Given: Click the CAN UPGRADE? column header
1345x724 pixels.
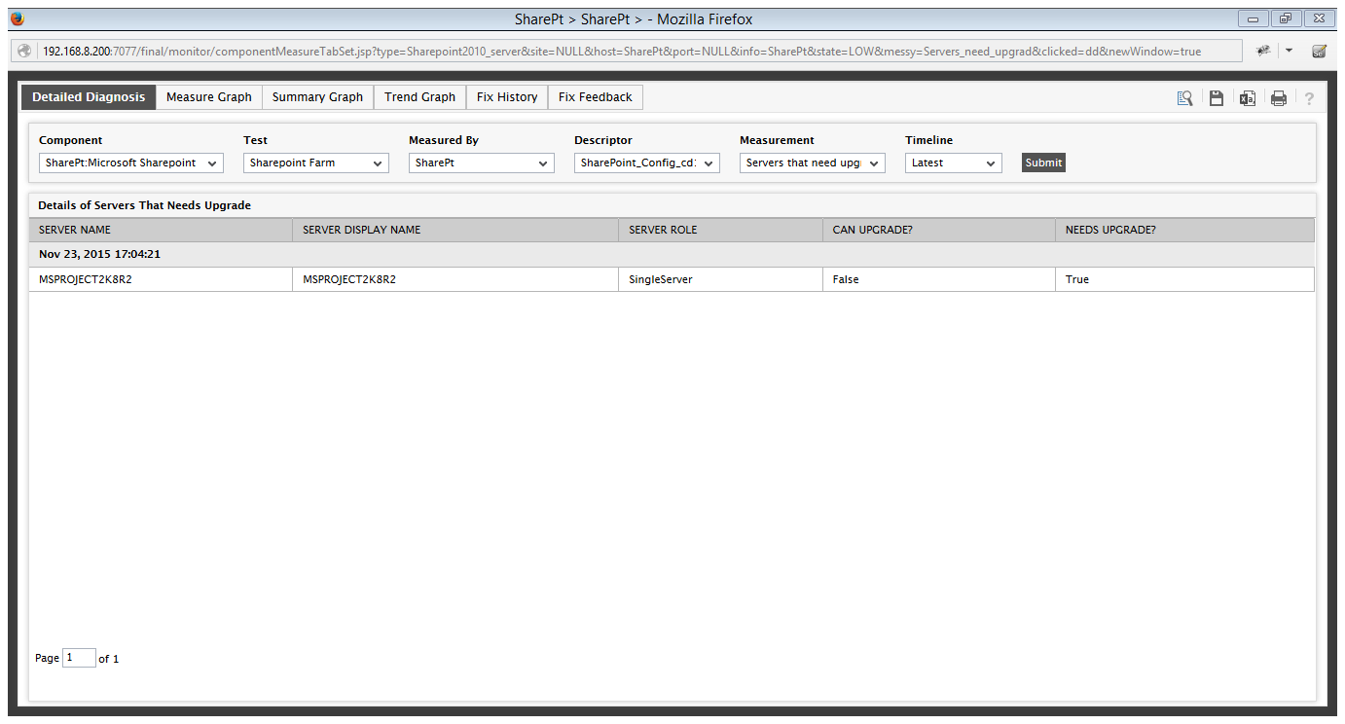Looking at the screenshot, I should coord(939,231).
